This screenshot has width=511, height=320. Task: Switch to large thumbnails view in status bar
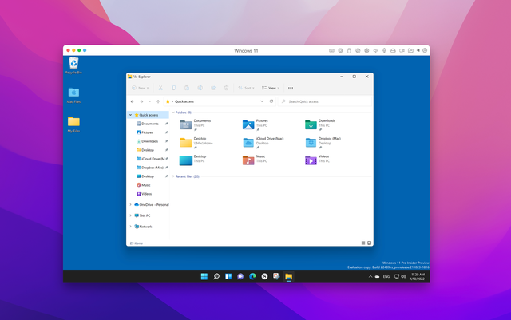point(369,243)
